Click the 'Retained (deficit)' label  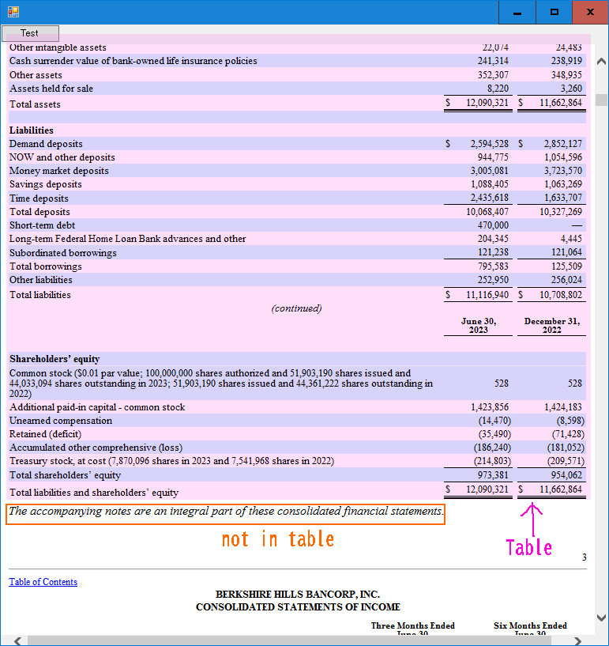(45, 434)
